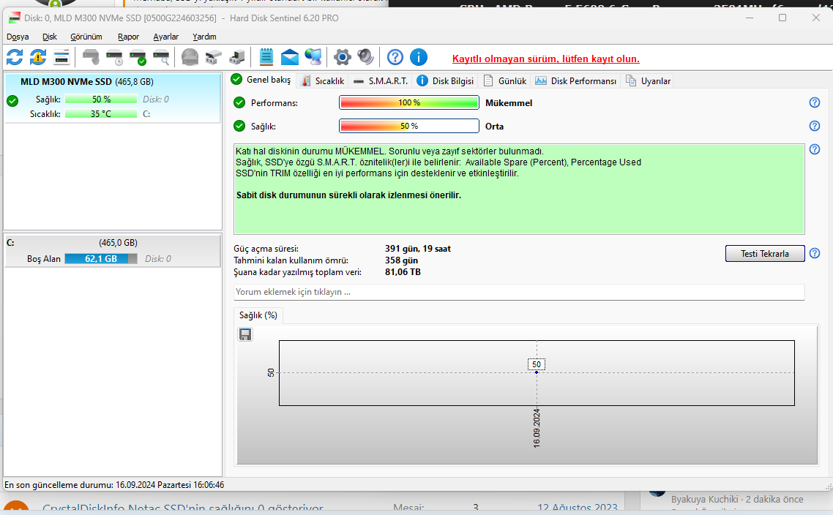833x515 pixels.
Task: Click the 358 gün estimated lifetime value
Action: (x=401, y=260)
